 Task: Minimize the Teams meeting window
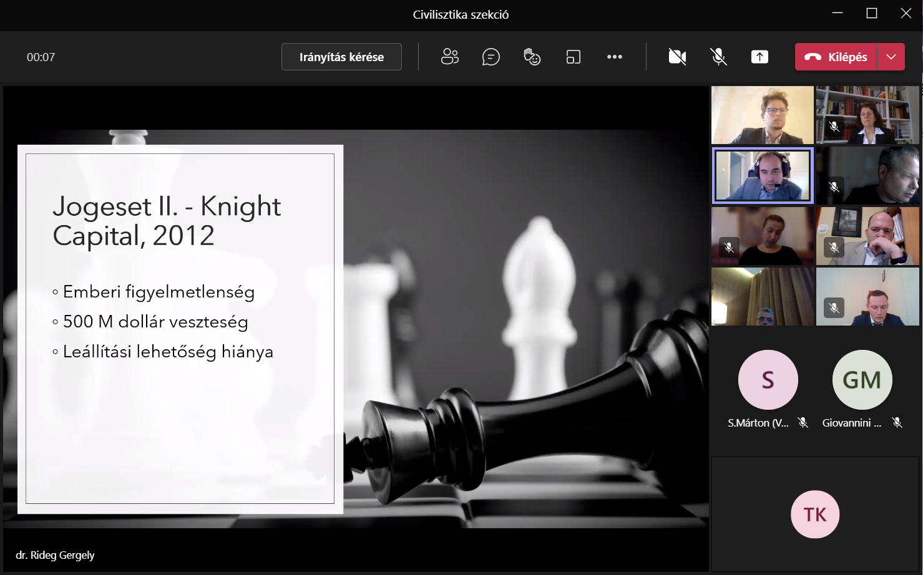tap(838, 14)
